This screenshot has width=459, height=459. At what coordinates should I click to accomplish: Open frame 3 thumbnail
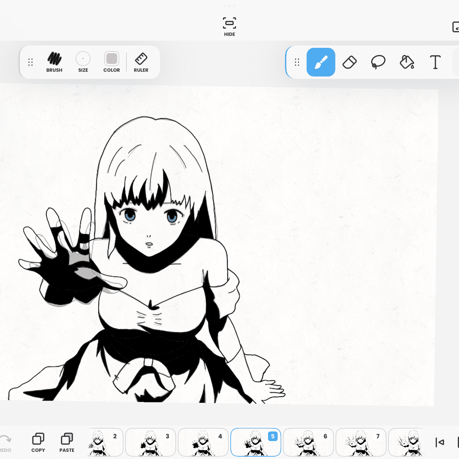pyautogui.click(x=150, y=442)
